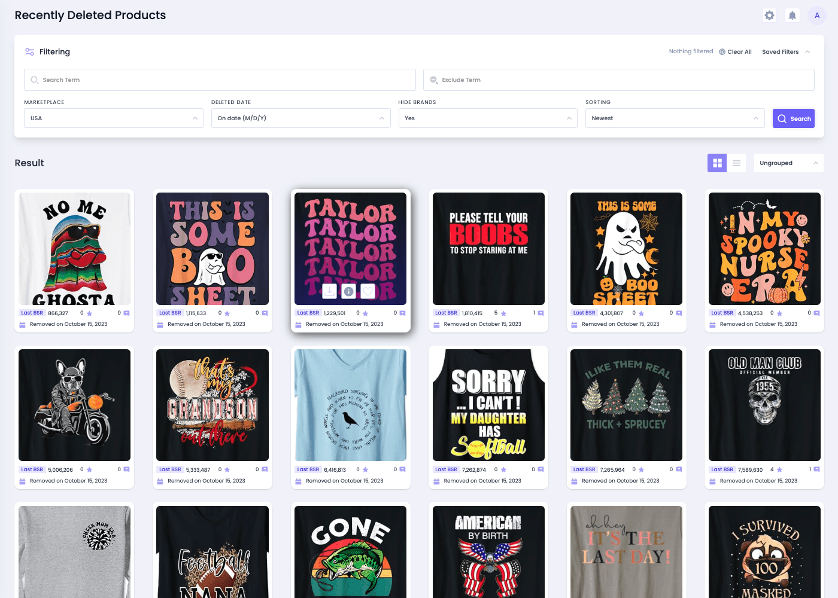Click the star icon on BSR 7,589,630 card
The height and width of the screenshot is (598, 838).
779,470
